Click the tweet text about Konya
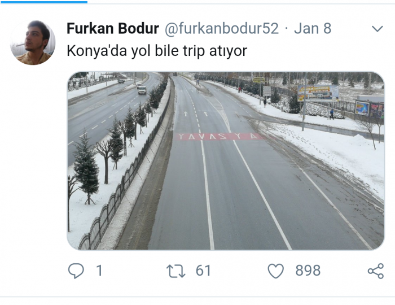The image size is (395, 305). 157,51
